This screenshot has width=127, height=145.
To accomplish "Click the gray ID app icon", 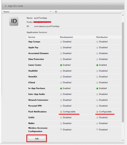I will pyautogui.click(x=14, y=21).
